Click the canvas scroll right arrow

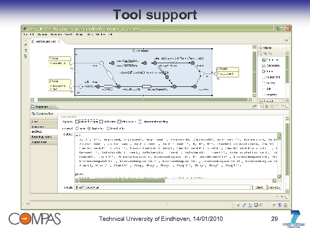[x=250, y=100]
